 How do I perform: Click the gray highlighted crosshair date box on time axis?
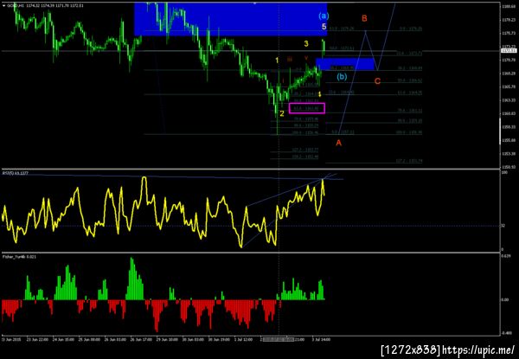pos(279,339)
